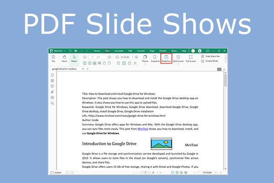Enable single page view in the ribbon
This screenshot has height=183, width=274.
[85, 63]
